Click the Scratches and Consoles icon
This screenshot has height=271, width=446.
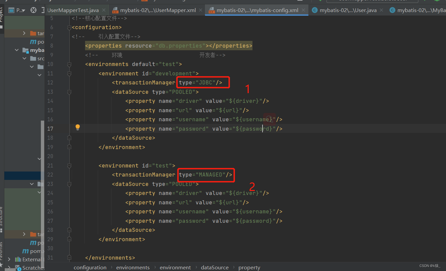[x=18, y=268]
